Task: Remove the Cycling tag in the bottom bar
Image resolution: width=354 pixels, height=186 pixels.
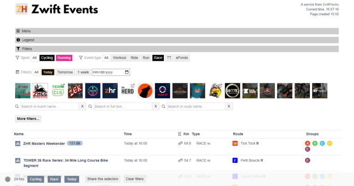Action: pos(35,179)
